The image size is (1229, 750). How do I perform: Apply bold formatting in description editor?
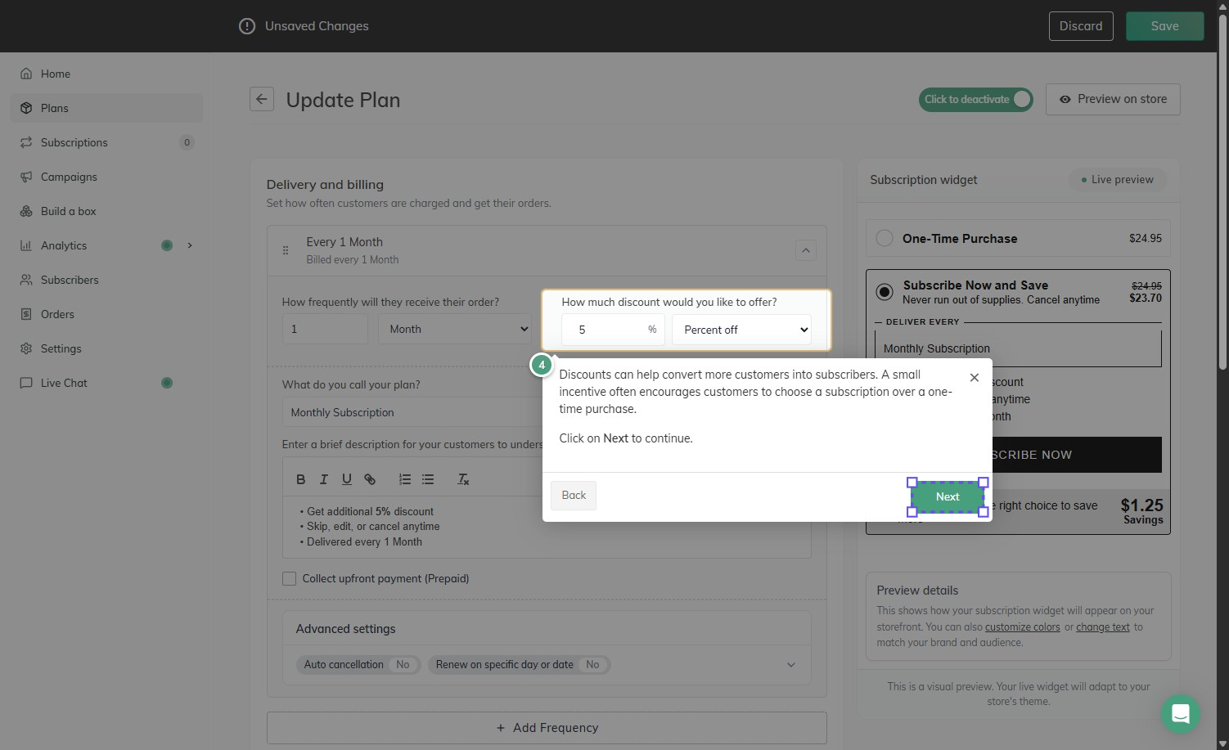click(300, 479)
